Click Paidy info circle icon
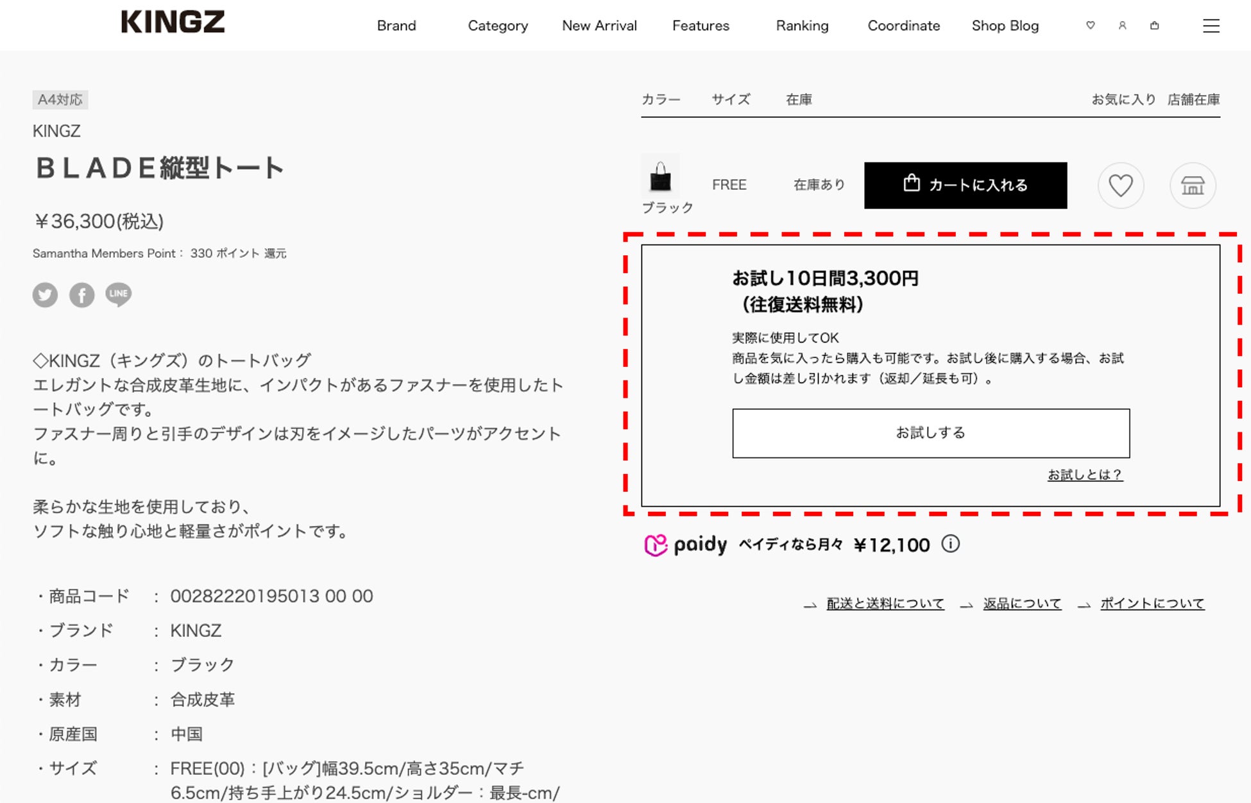The height and width of the screenshot is (803, 1251). tap(950, 544)
